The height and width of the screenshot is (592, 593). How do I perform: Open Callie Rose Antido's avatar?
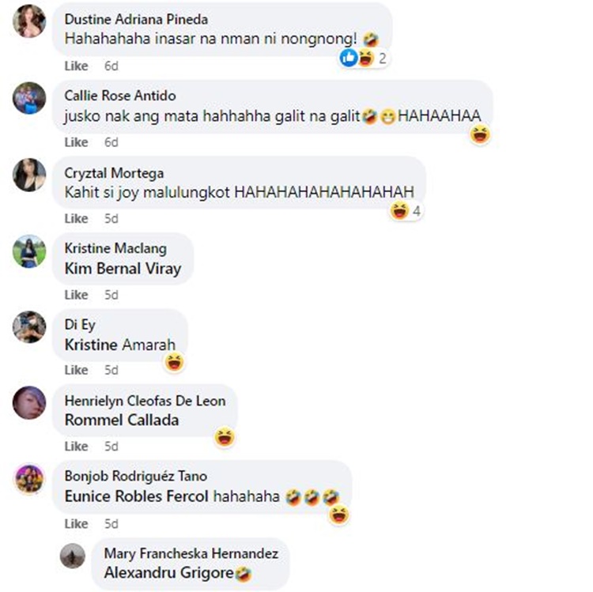(29, 98)
